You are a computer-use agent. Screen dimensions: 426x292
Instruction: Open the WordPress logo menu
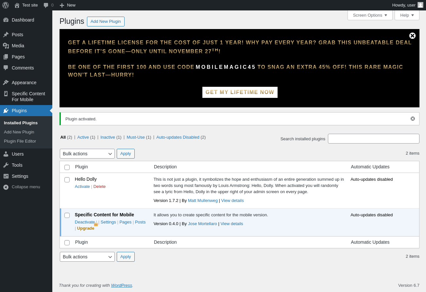(6, 5)
